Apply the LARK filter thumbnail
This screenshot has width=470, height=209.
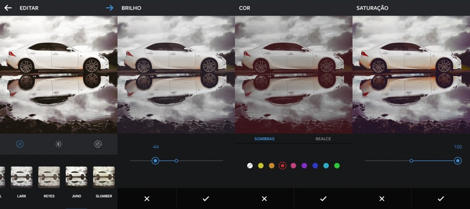22,177
